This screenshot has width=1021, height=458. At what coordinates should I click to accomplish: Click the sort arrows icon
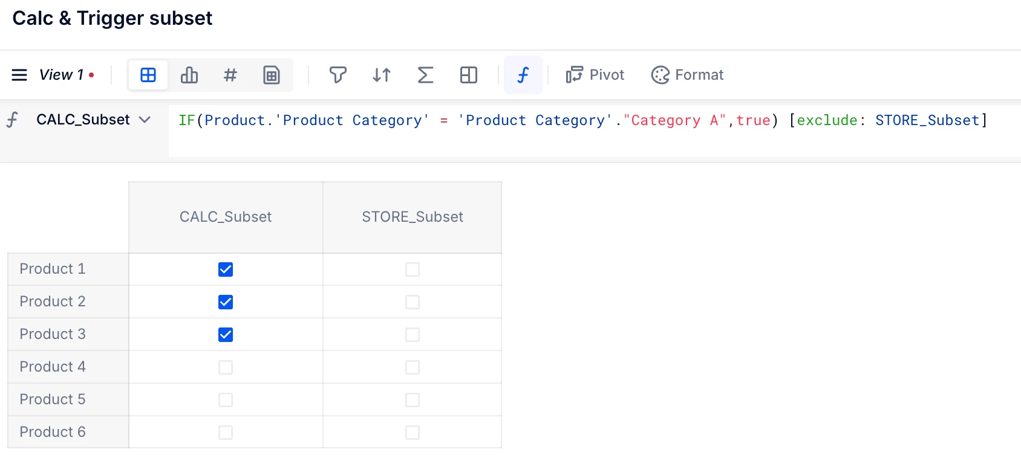click(x=382, y=75)
